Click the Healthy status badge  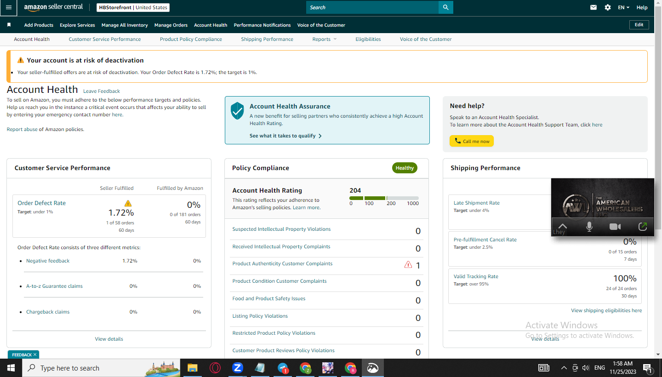405,168
